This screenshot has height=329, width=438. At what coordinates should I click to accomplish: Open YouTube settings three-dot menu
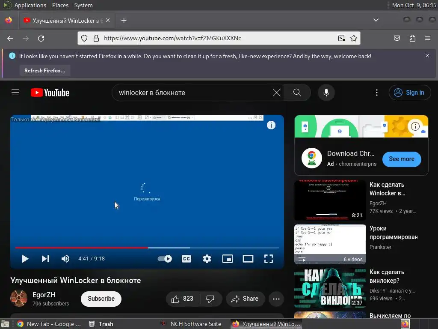click(x=377, y=93)
